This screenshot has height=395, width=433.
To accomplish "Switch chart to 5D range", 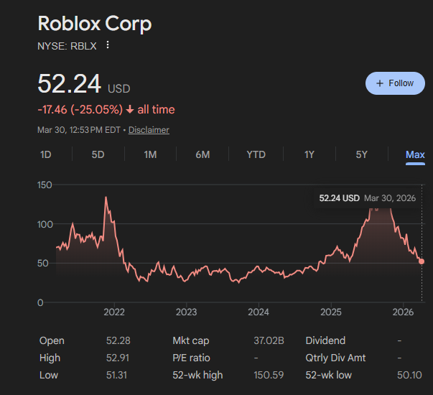I will [98, 154].
